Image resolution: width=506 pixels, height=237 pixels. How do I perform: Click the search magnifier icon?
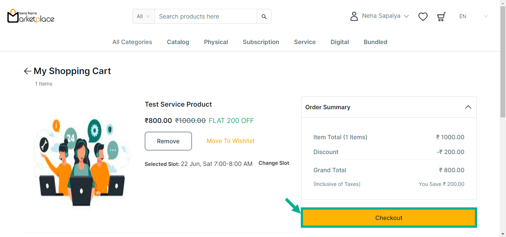pos(264,17)
